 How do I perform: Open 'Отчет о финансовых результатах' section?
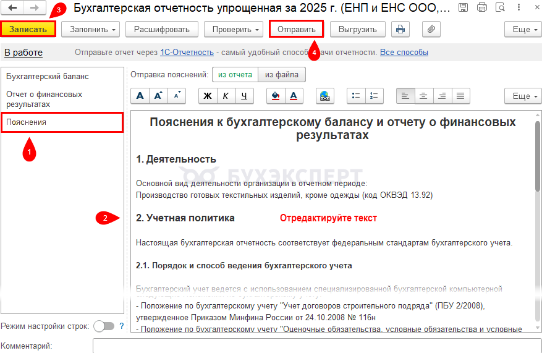[x=62, y=100]
